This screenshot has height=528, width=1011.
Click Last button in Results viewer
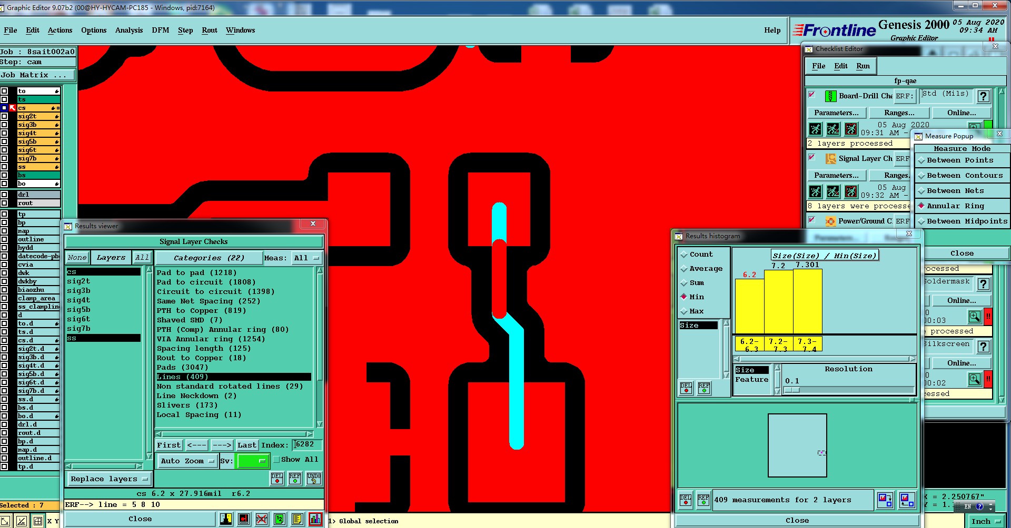click(x=247, y=445)
